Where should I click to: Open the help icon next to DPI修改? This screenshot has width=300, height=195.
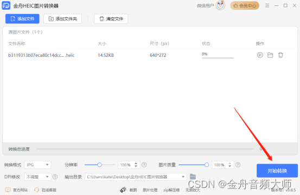(x=55, y=177)
